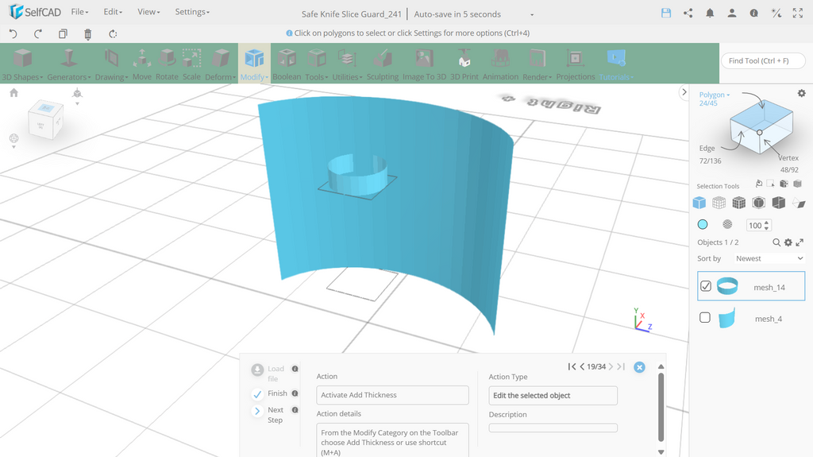
Task: Open the Tutorials toolbar category
Action: click(616, 65)
